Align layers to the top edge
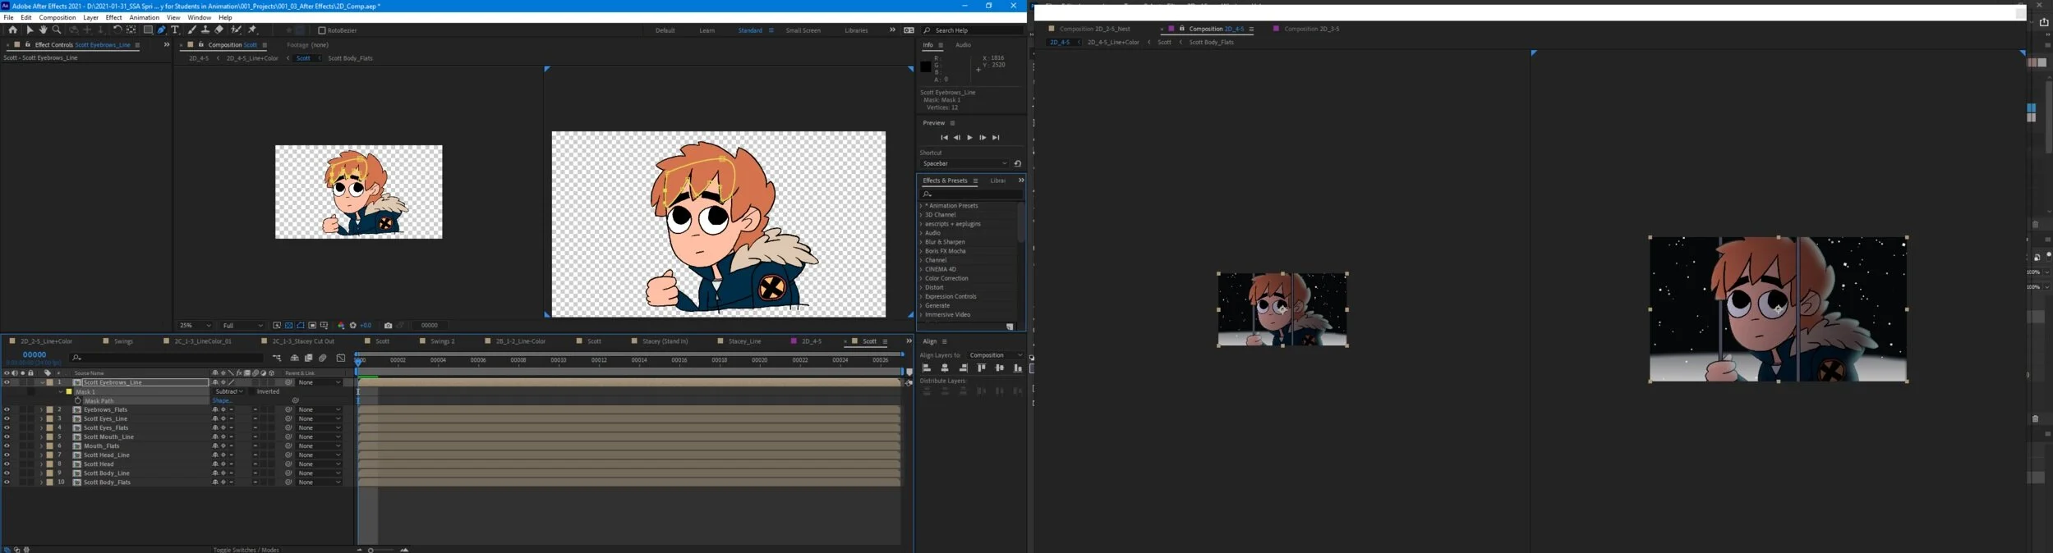The width and height of the screenshot is (2053, 553). coord(981,368)
